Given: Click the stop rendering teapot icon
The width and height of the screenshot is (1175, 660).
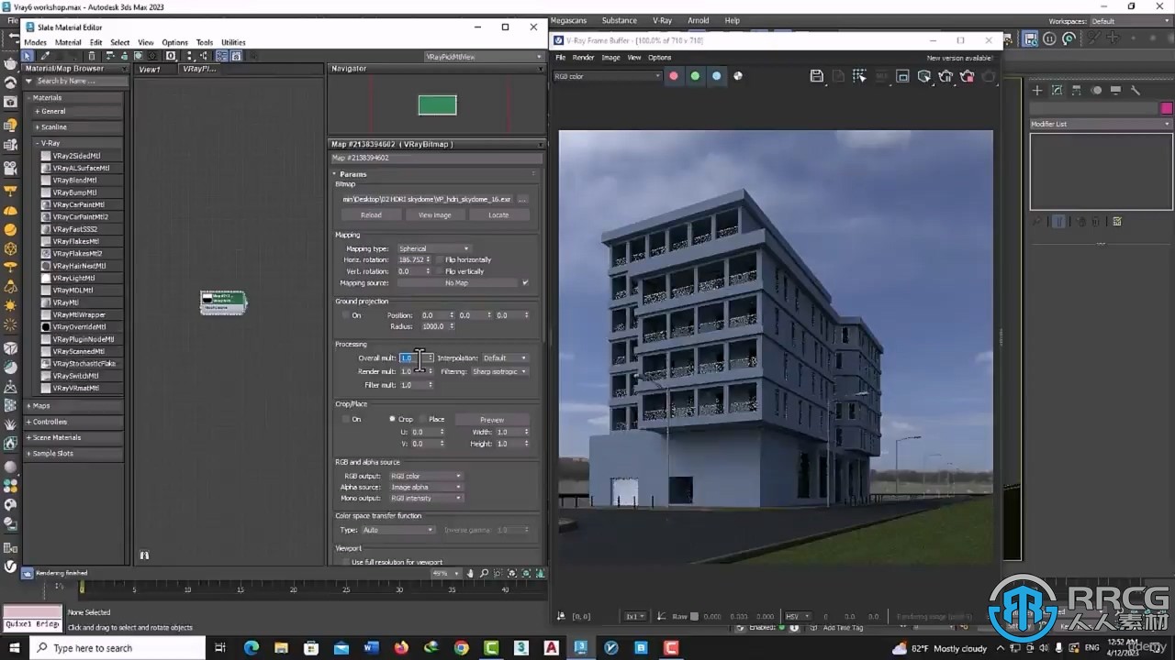Looking at the screenshot, I should point(967,76).
